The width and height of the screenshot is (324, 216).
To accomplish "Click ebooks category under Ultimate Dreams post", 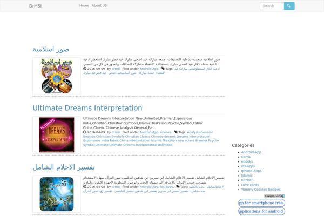I will pos(166,132).
